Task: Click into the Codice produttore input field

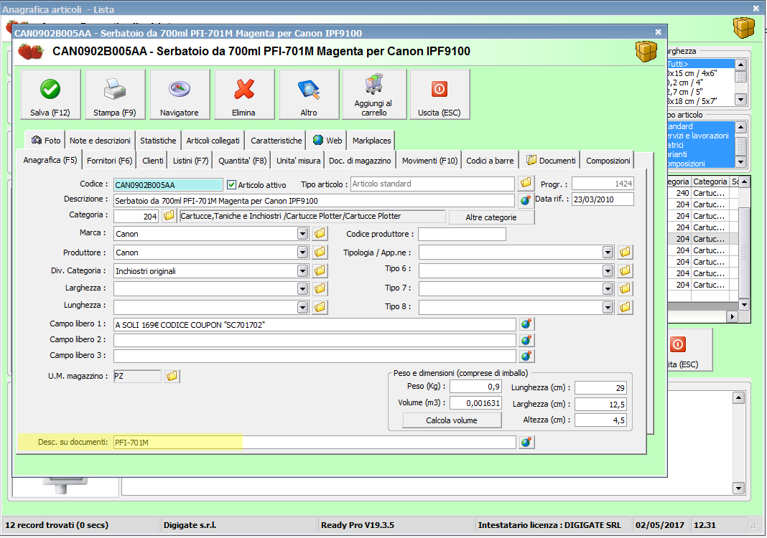Action: 462,234
